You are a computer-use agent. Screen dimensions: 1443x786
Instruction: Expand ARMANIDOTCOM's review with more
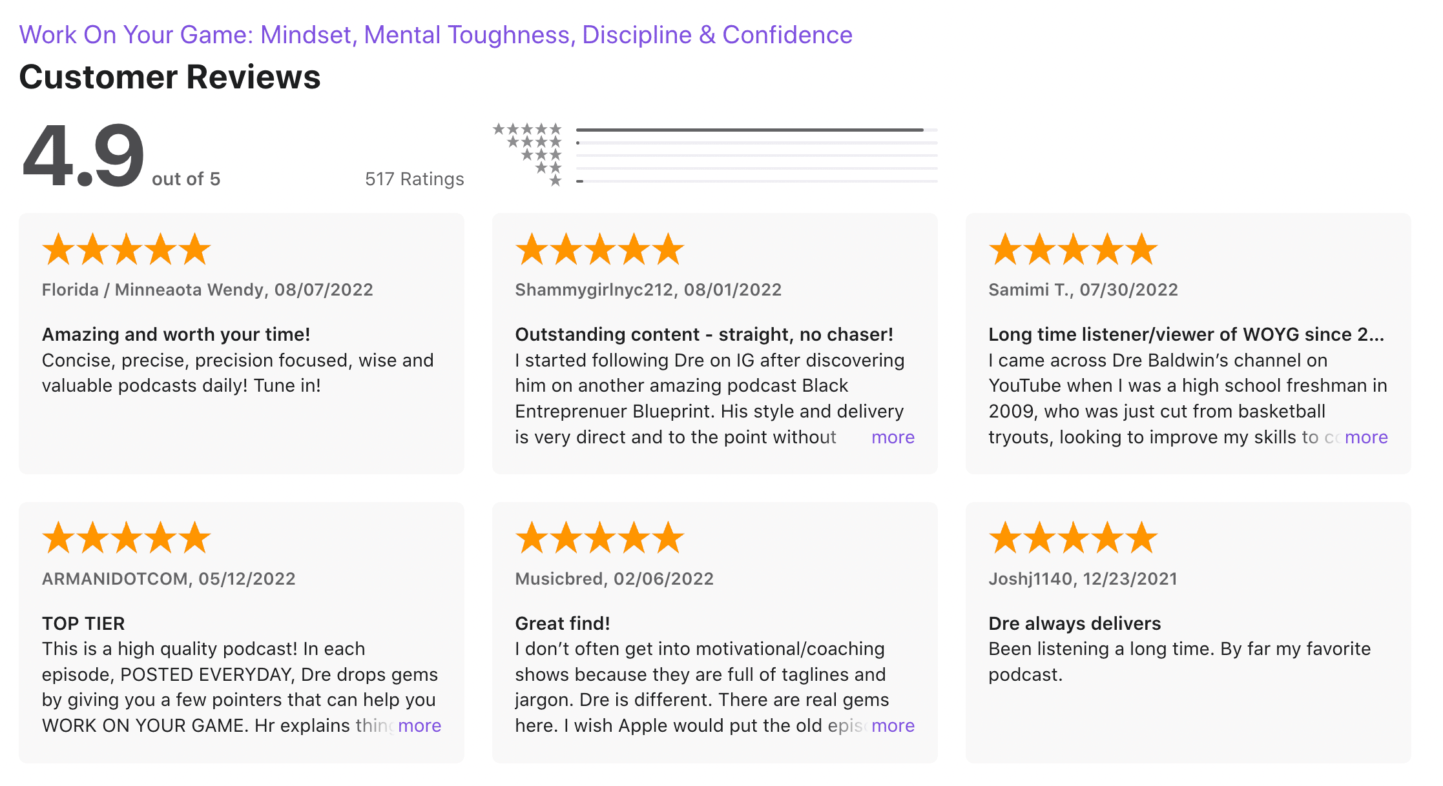(x=419, y=726)
